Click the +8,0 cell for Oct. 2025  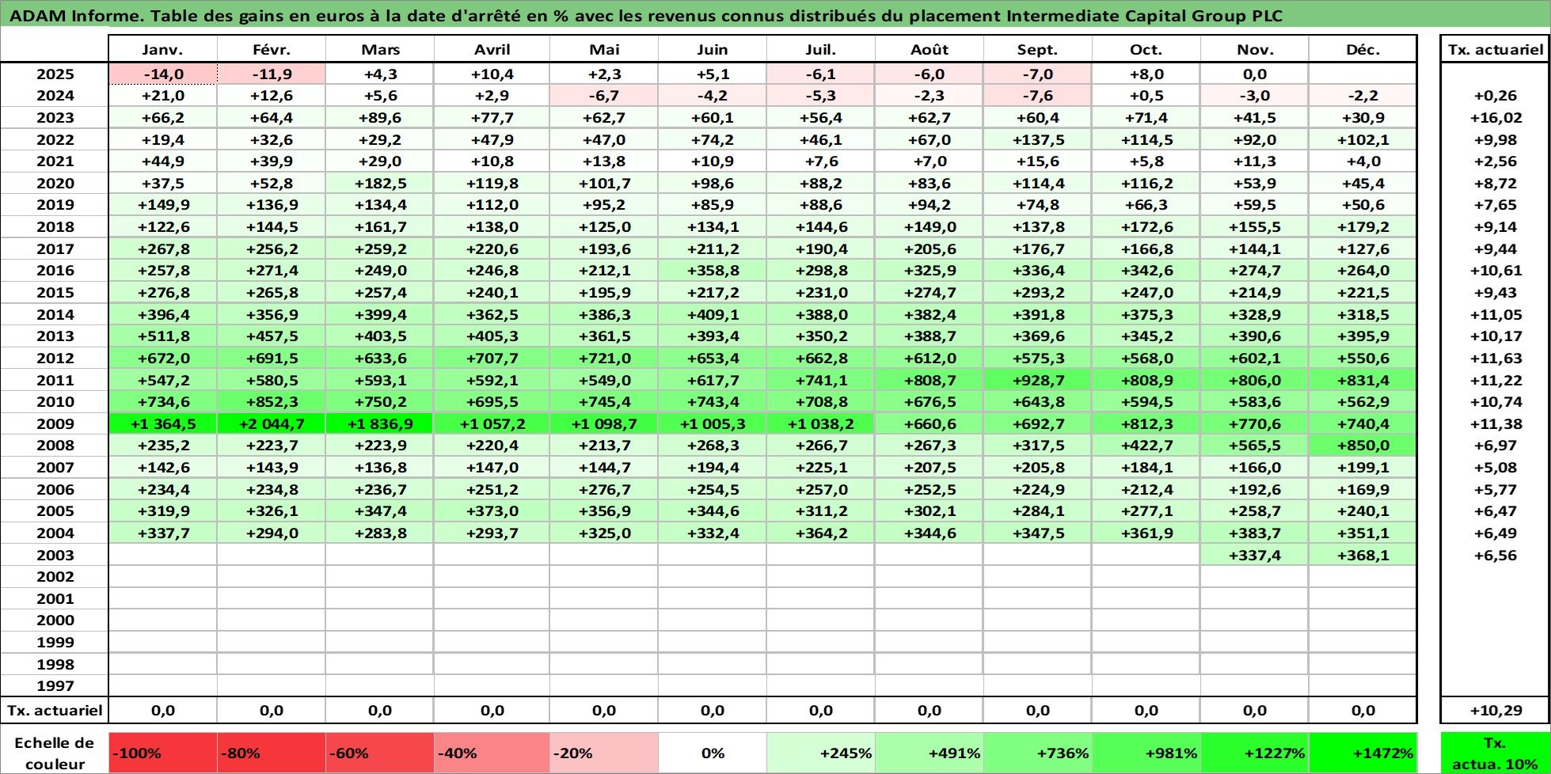click(1146, 74)
